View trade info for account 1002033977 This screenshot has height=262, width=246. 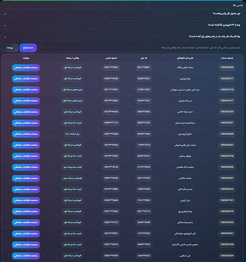(x=26, y=79)
